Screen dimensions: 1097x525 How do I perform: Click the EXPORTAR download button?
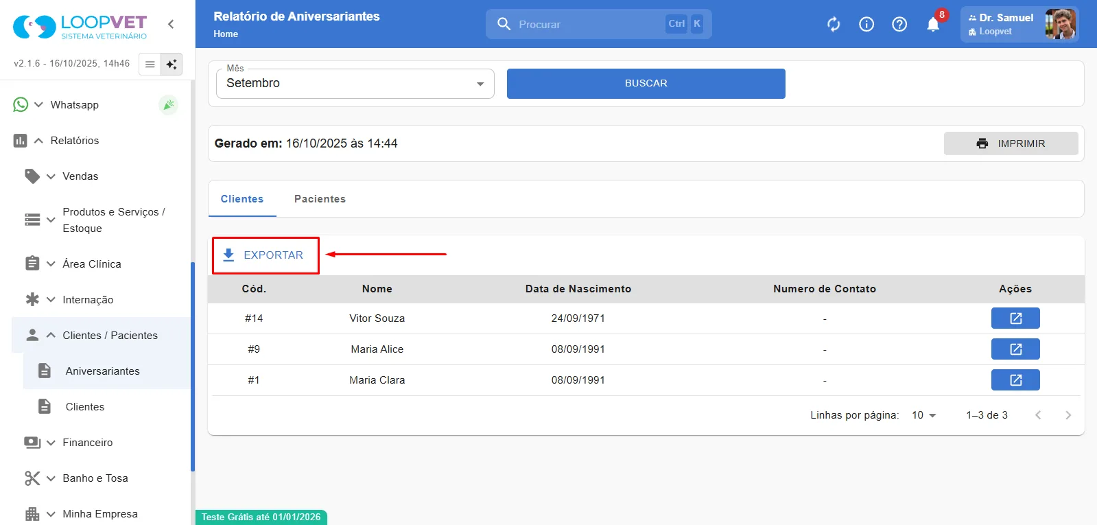click(x=265, y=255)
